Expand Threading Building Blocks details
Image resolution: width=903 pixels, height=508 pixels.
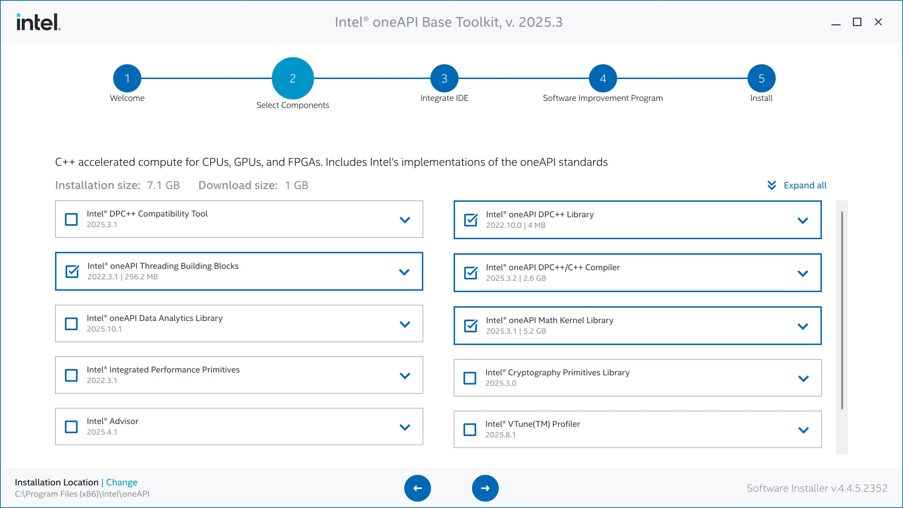[404, 272]
